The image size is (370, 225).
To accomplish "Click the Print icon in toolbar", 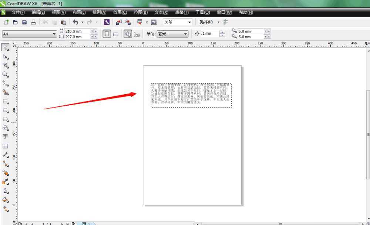I will 33,22.
